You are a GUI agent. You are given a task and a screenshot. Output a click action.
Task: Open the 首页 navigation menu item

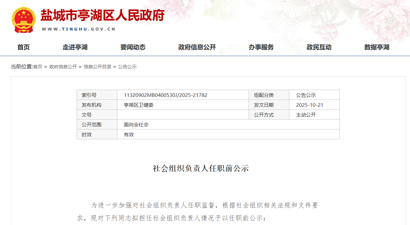coord(23,47)
